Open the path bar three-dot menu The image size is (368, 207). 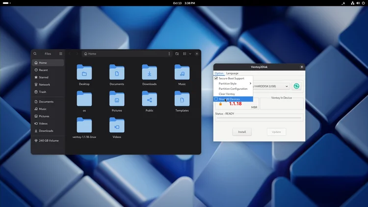[169, 54]
